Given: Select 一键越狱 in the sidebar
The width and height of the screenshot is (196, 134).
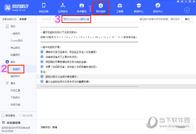Looking at the screenshot, I should point(16,69).
